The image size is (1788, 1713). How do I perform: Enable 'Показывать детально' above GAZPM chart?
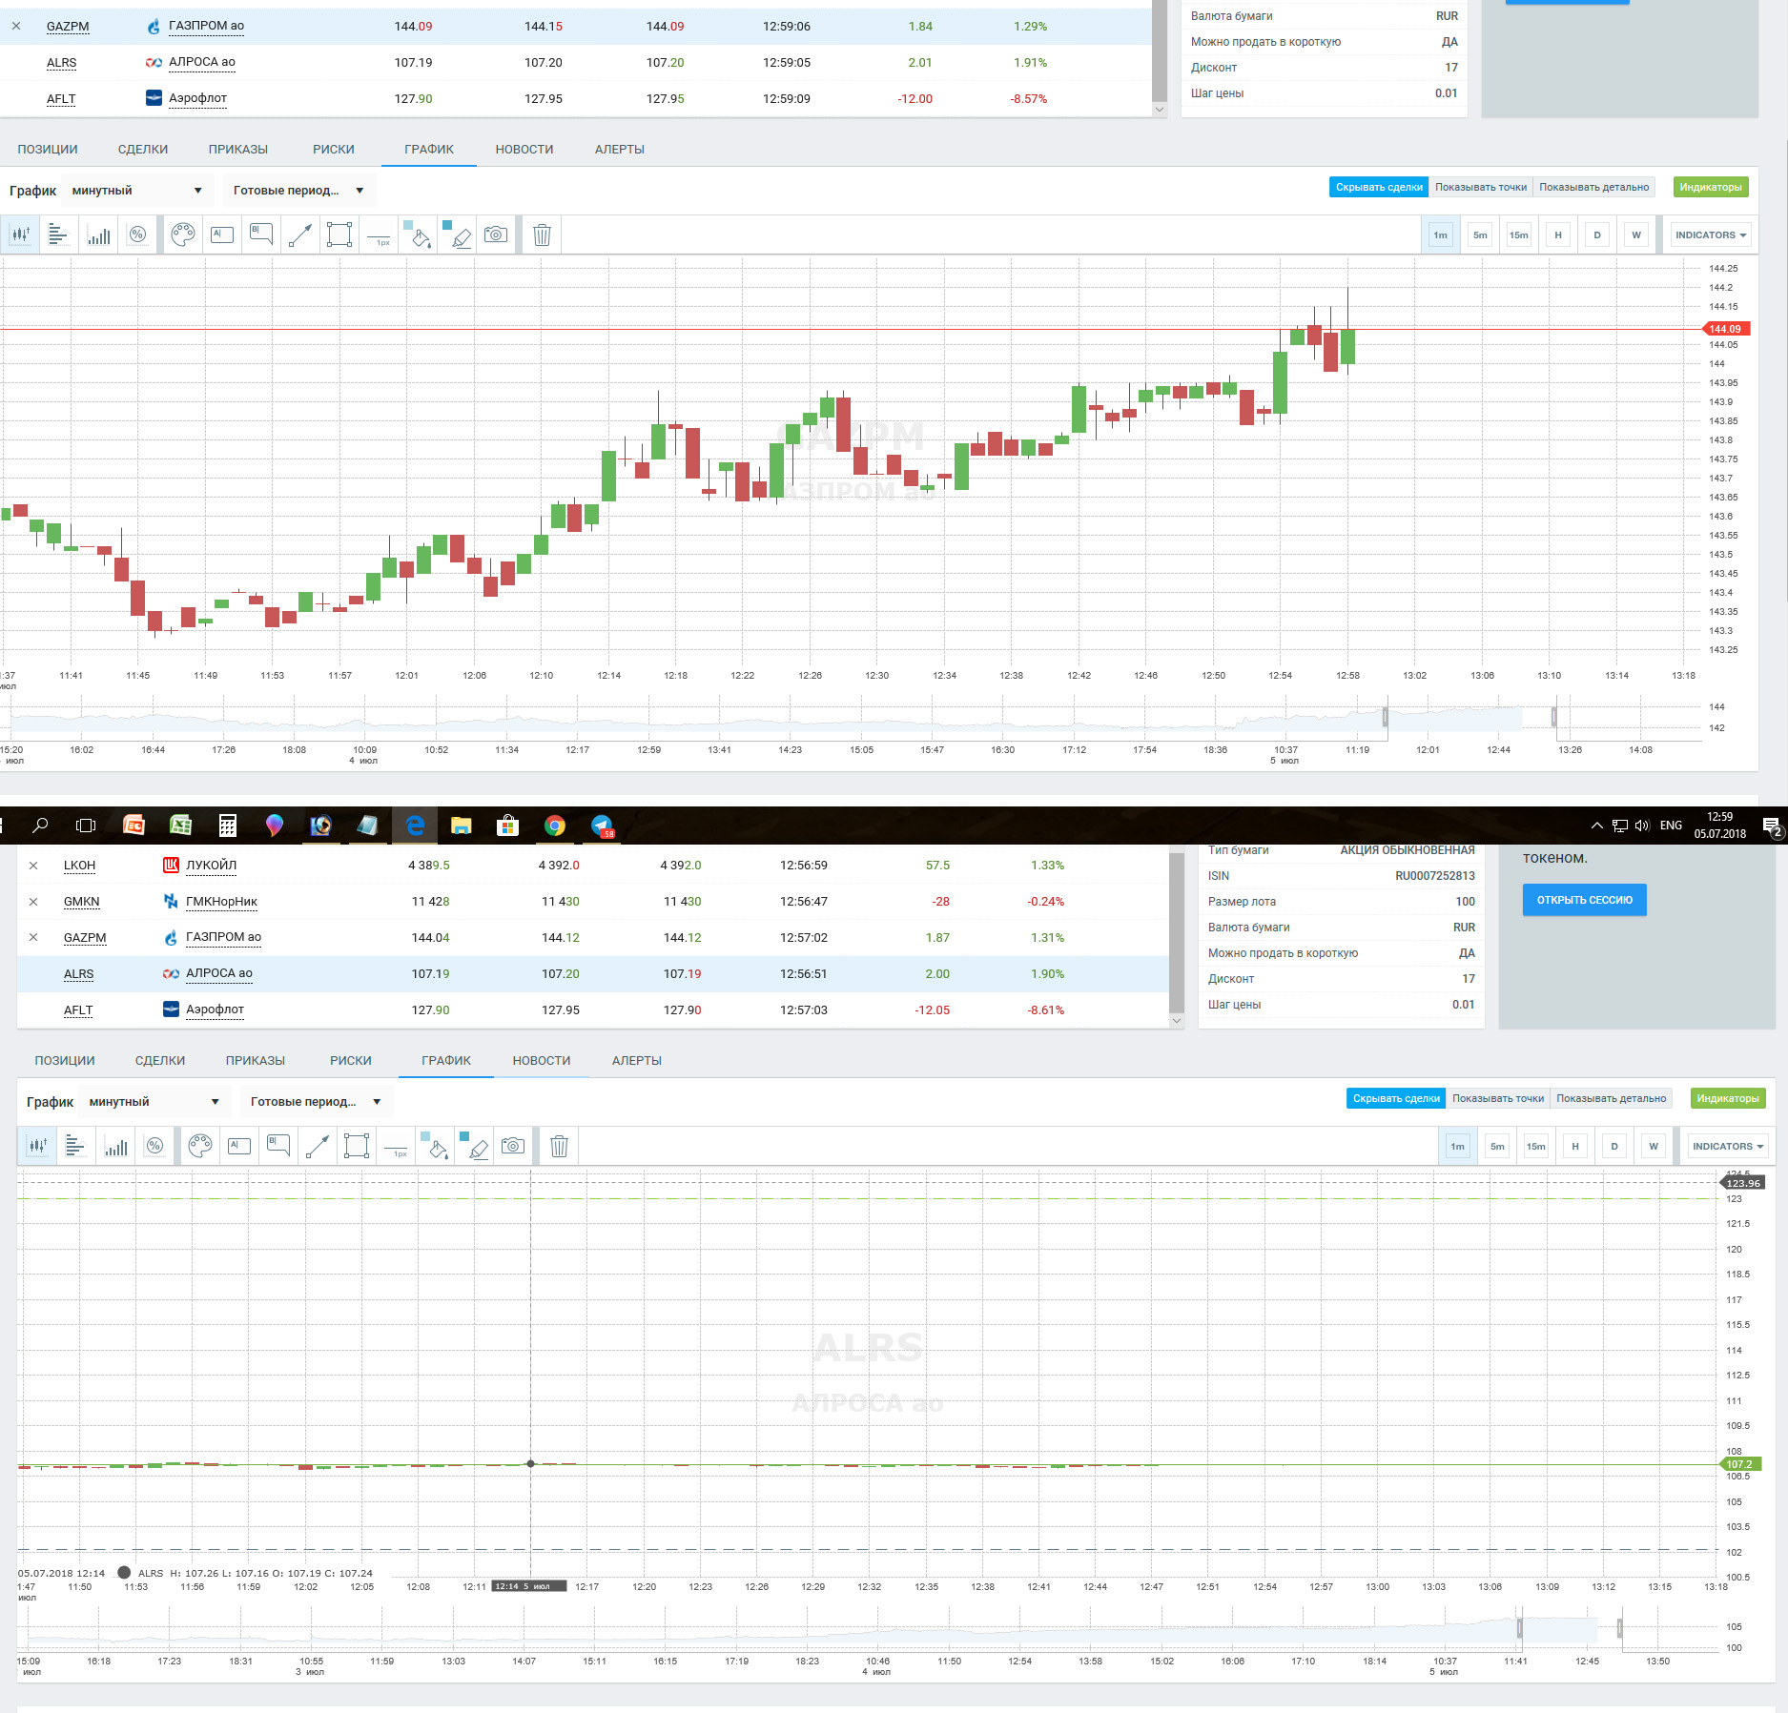click(1593, 188)
